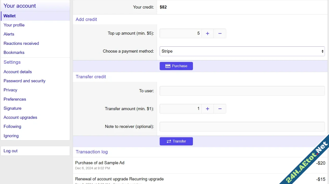
Task: Click the transfer amount number field
Action: pos(180,109)
